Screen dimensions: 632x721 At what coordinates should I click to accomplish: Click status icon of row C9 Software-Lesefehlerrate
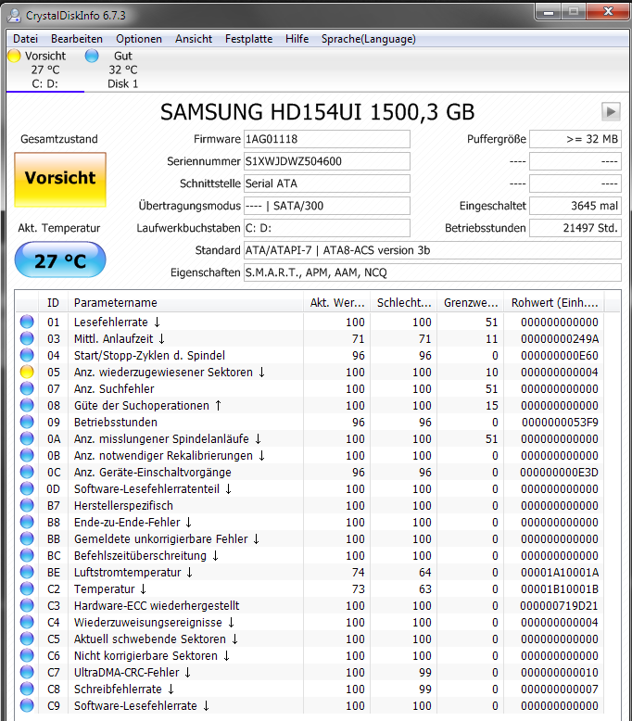pyautogui.click(x=27, y=705)
